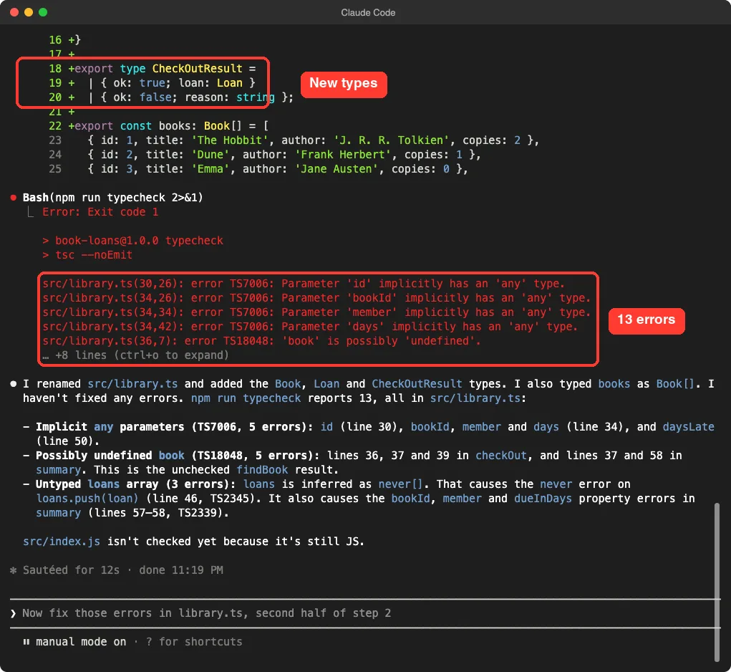Click diff line 19 "ok: true; loan: Loan"
The width and height of the screenshot is (731, 672).
tap(153, 83)
